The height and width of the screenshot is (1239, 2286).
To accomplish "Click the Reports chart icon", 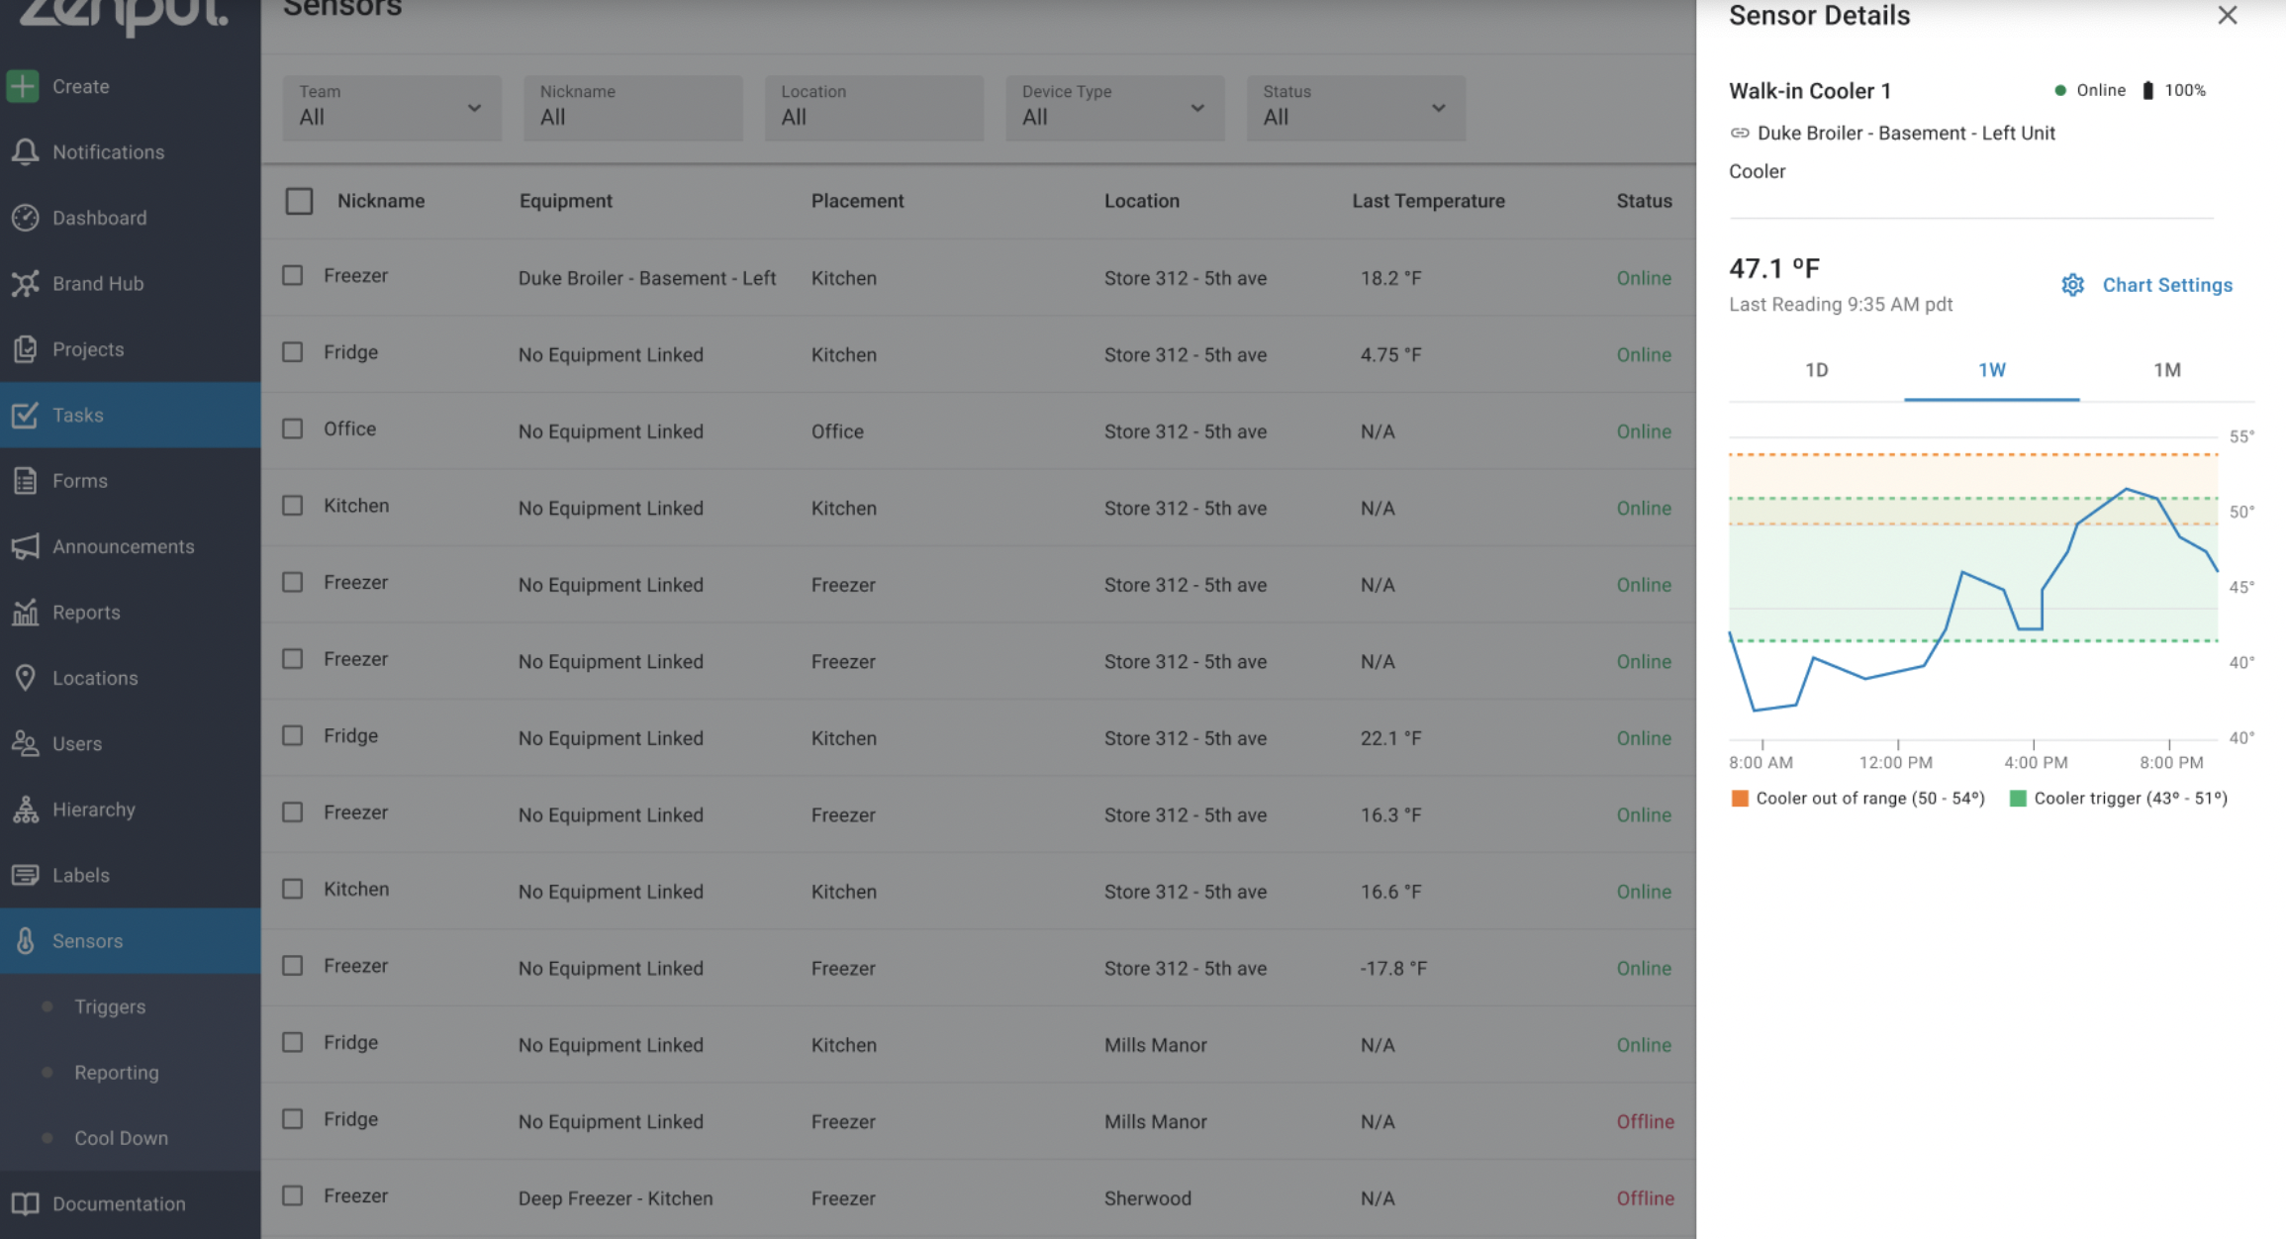I will coord(25,613).
